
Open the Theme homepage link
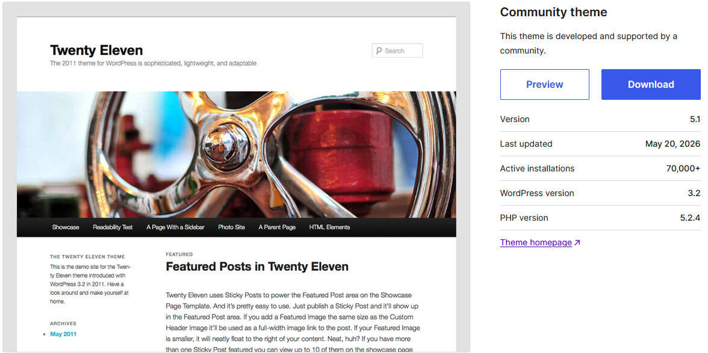(x=536, y=242)
